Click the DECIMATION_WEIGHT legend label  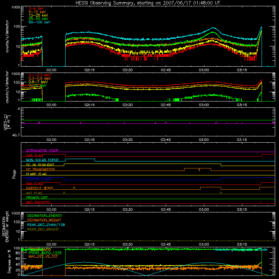(x=44, y=220)
